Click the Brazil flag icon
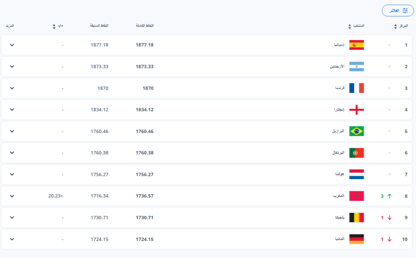Viewport: 416px width, 258px height. click(x=356, y=131)
